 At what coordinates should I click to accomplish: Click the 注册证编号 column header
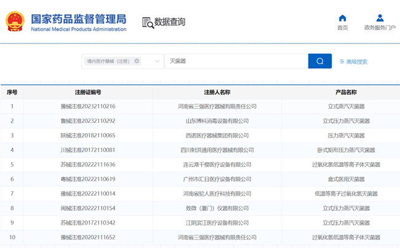[88, 92]
